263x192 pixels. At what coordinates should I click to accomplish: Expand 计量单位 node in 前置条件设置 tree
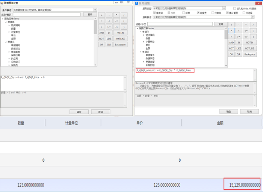(x=9, y=32)
